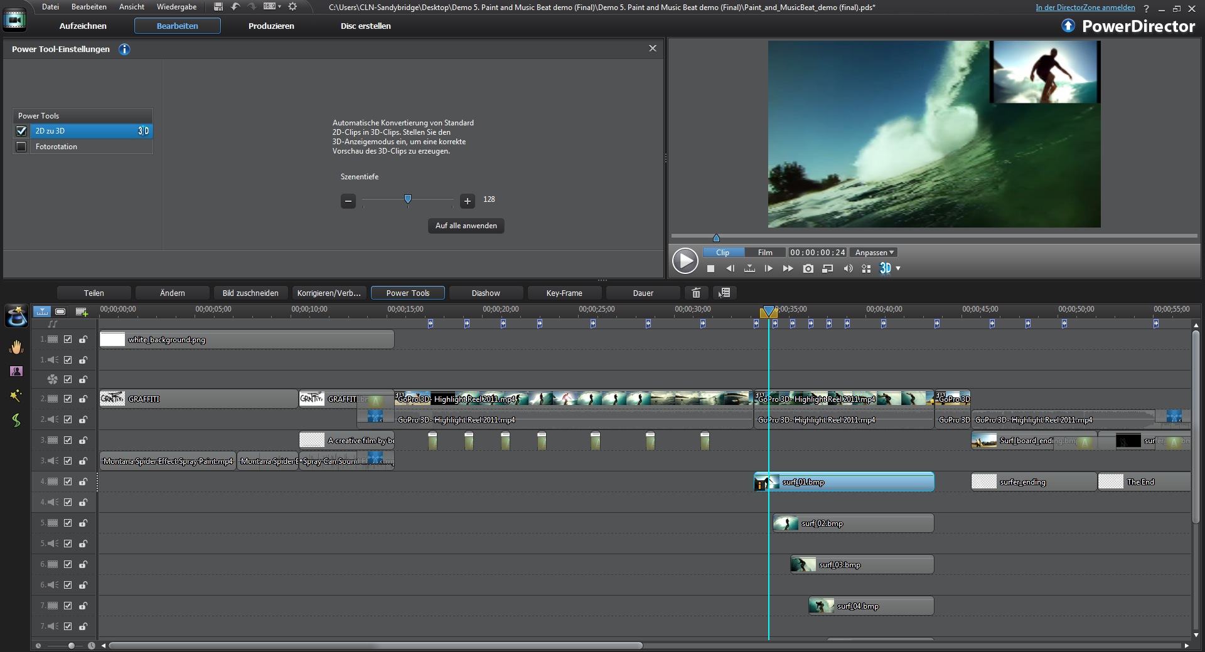Open preferences with the gear icon
Screen dimensions: 1205x652
pyautogui.click(x=292, y=7)
